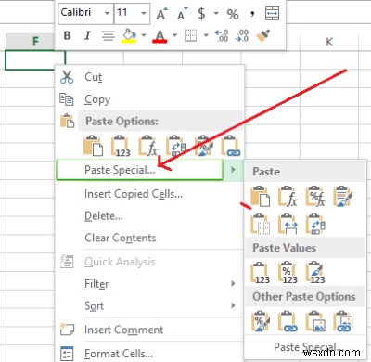The height and width of the screenshot is (362, 371).
Task: Select column F header
Action: click(31, 41)
